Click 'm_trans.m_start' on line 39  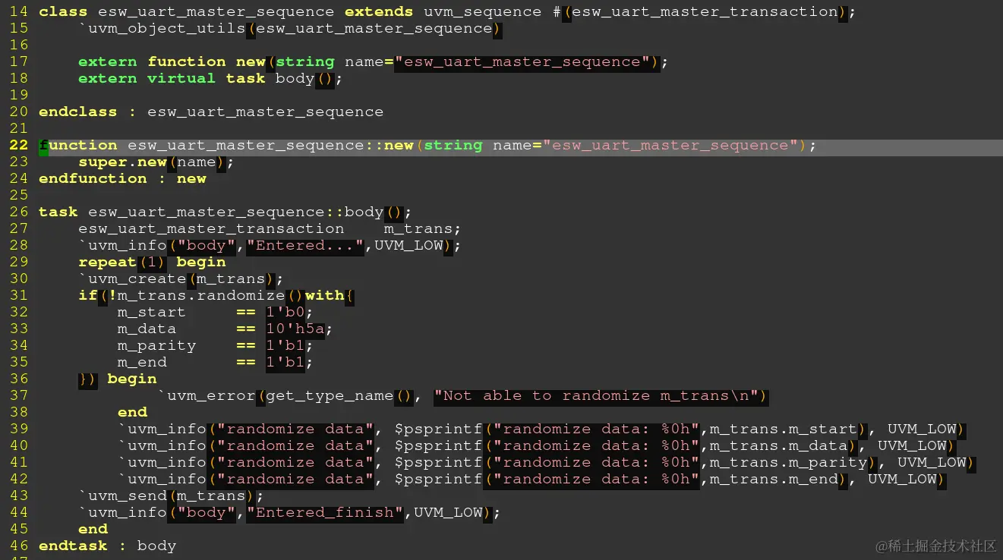click(x=784, y=429)
